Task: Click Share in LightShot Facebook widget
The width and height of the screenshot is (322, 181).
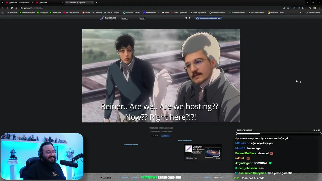Action: click(x=217, y=158)
